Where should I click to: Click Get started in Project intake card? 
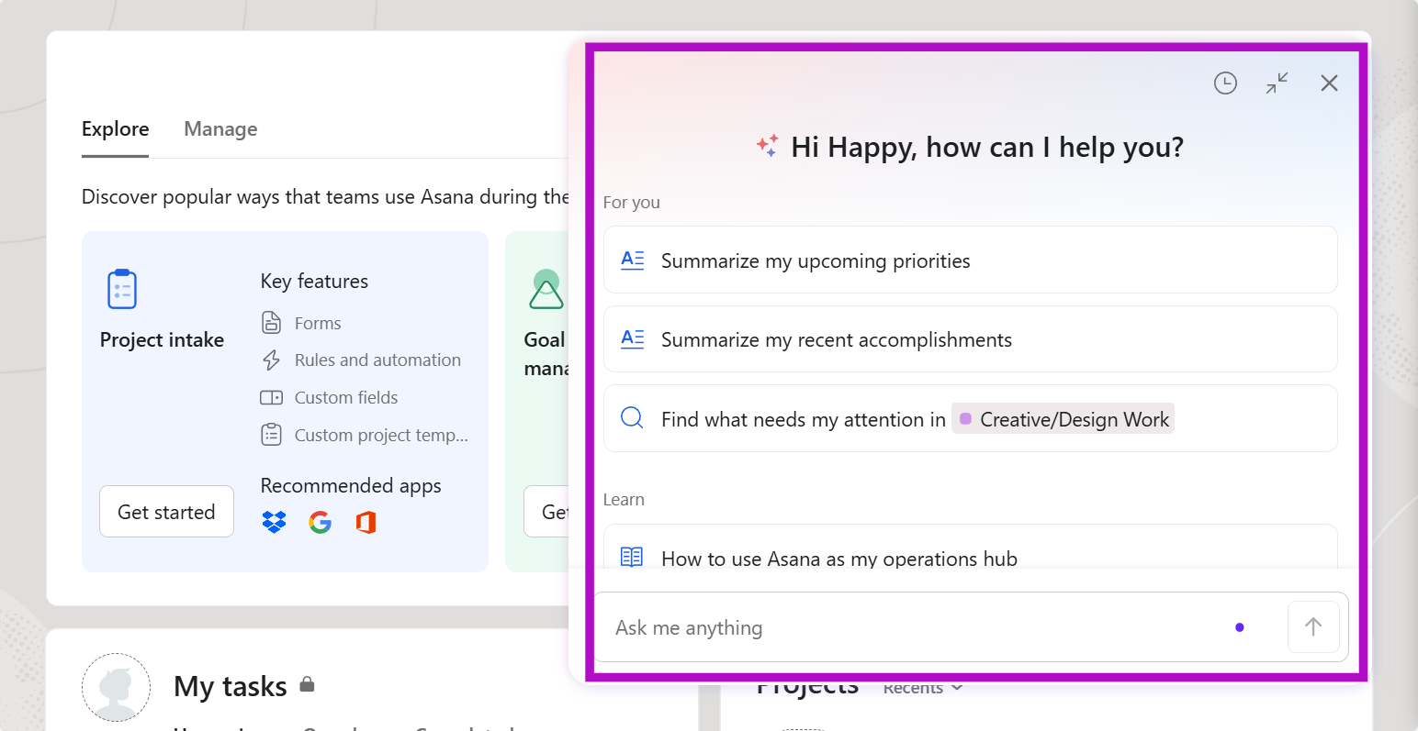point(166,512)
